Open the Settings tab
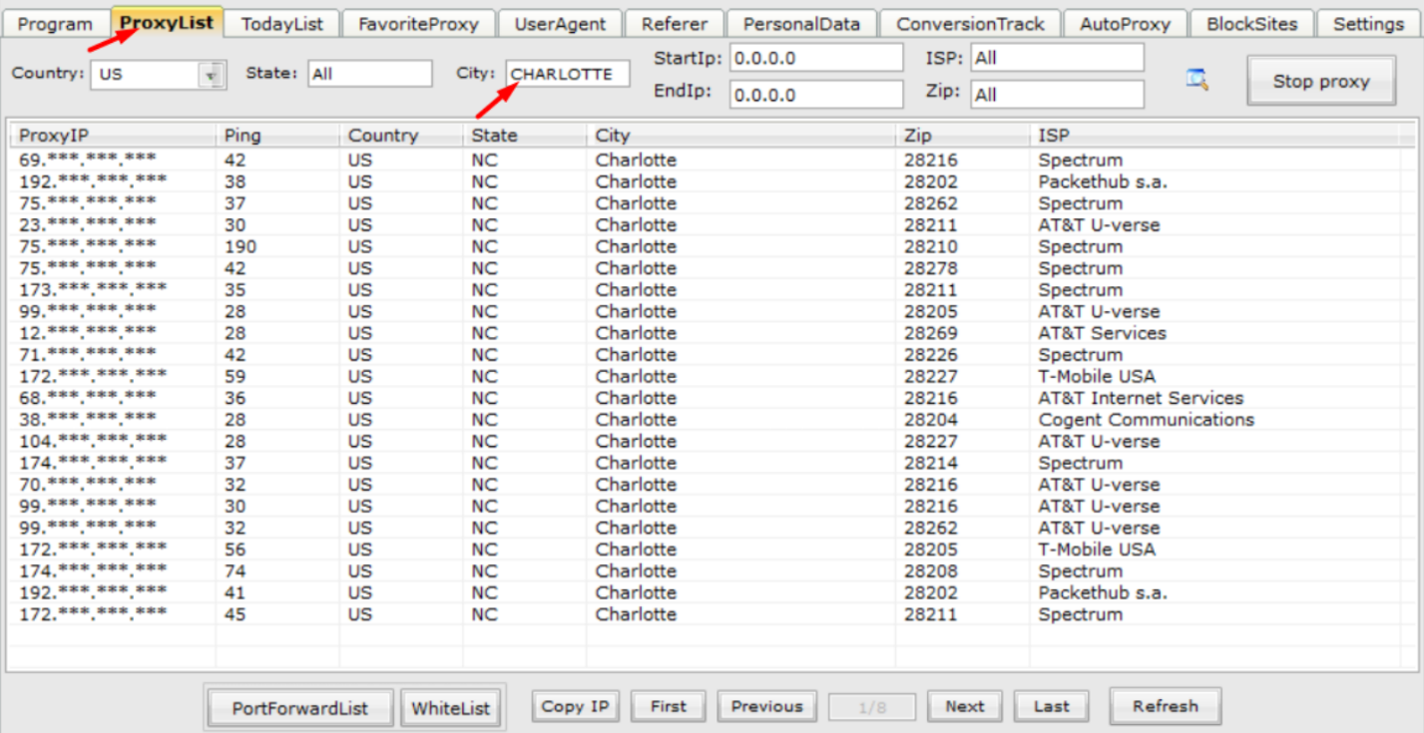Image resolution: width=1424 pixels, height=733 pixels. coord(1368,24)
